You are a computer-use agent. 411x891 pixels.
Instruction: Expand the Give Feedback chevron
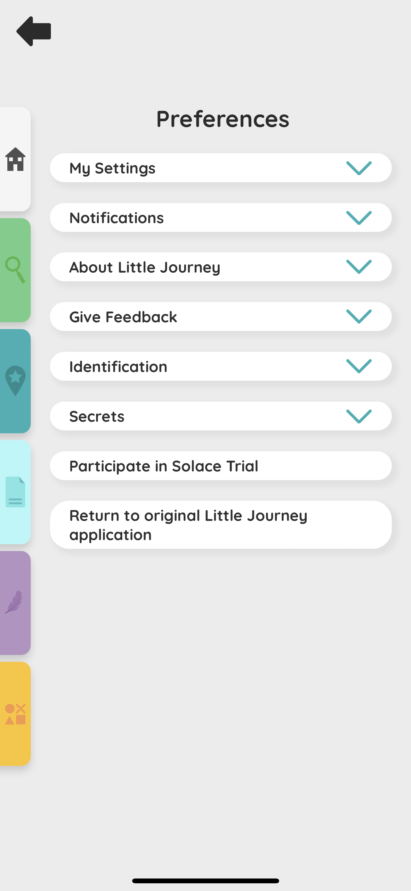pos(359,317)
